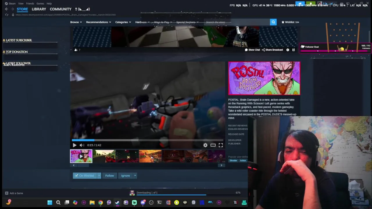
Task: Reload the store page
Action: tap(7, 15)
